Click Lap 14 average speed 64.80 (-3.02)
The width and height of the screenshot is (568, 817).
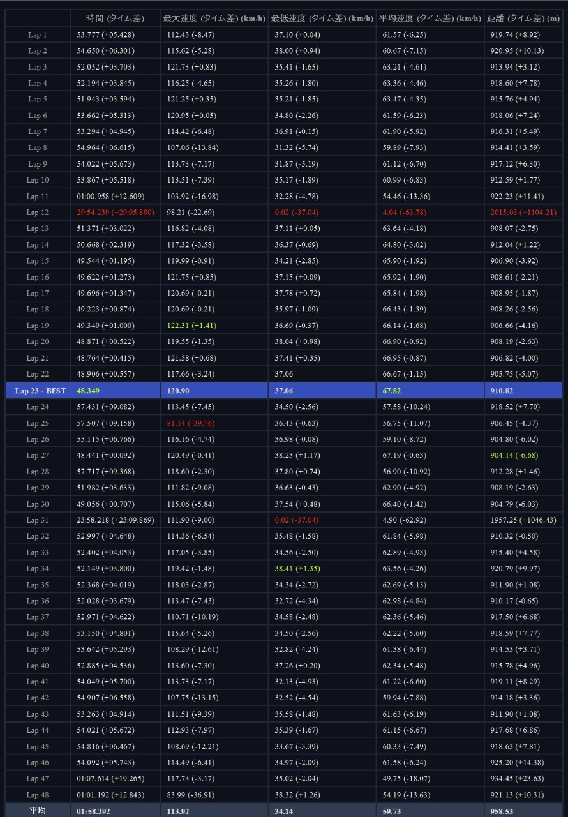[x=404, y=245]
